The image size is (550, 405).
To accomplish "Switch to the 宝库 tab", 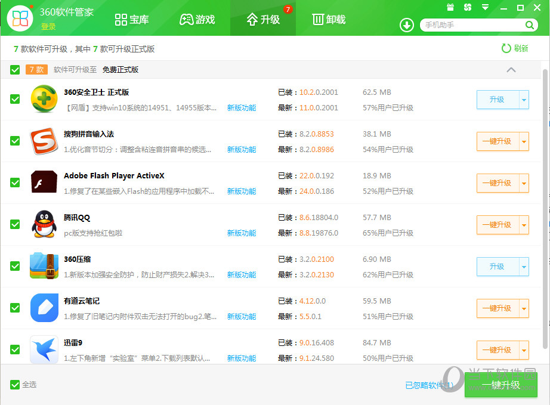I will pyautogui.click(x=132, y=19).
